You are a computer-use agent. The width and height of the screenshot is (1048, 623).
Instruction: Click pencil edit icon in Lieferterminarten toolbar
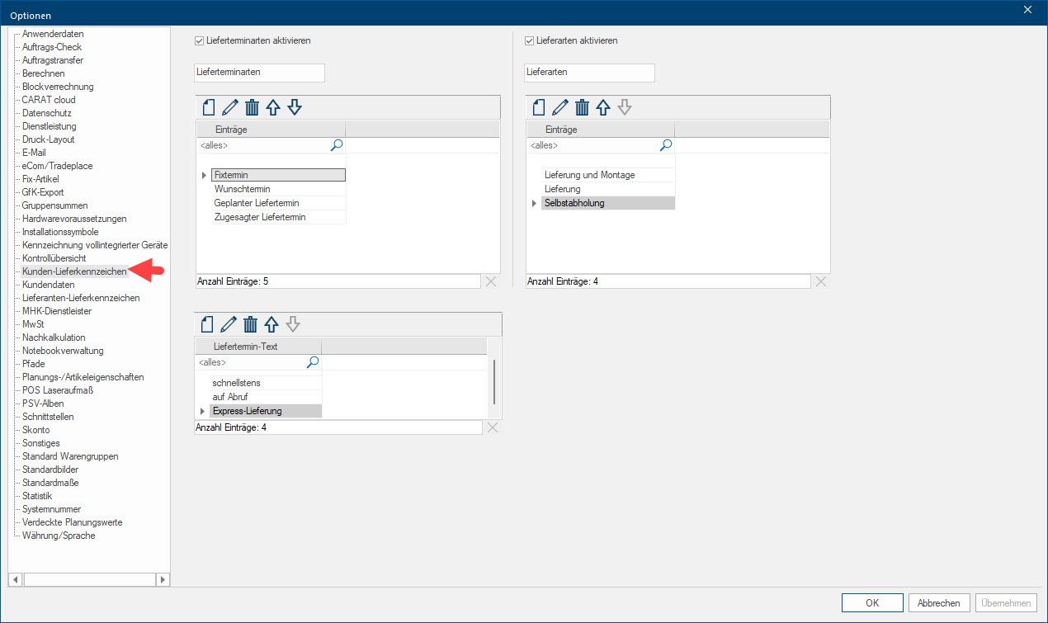[230, 107]
